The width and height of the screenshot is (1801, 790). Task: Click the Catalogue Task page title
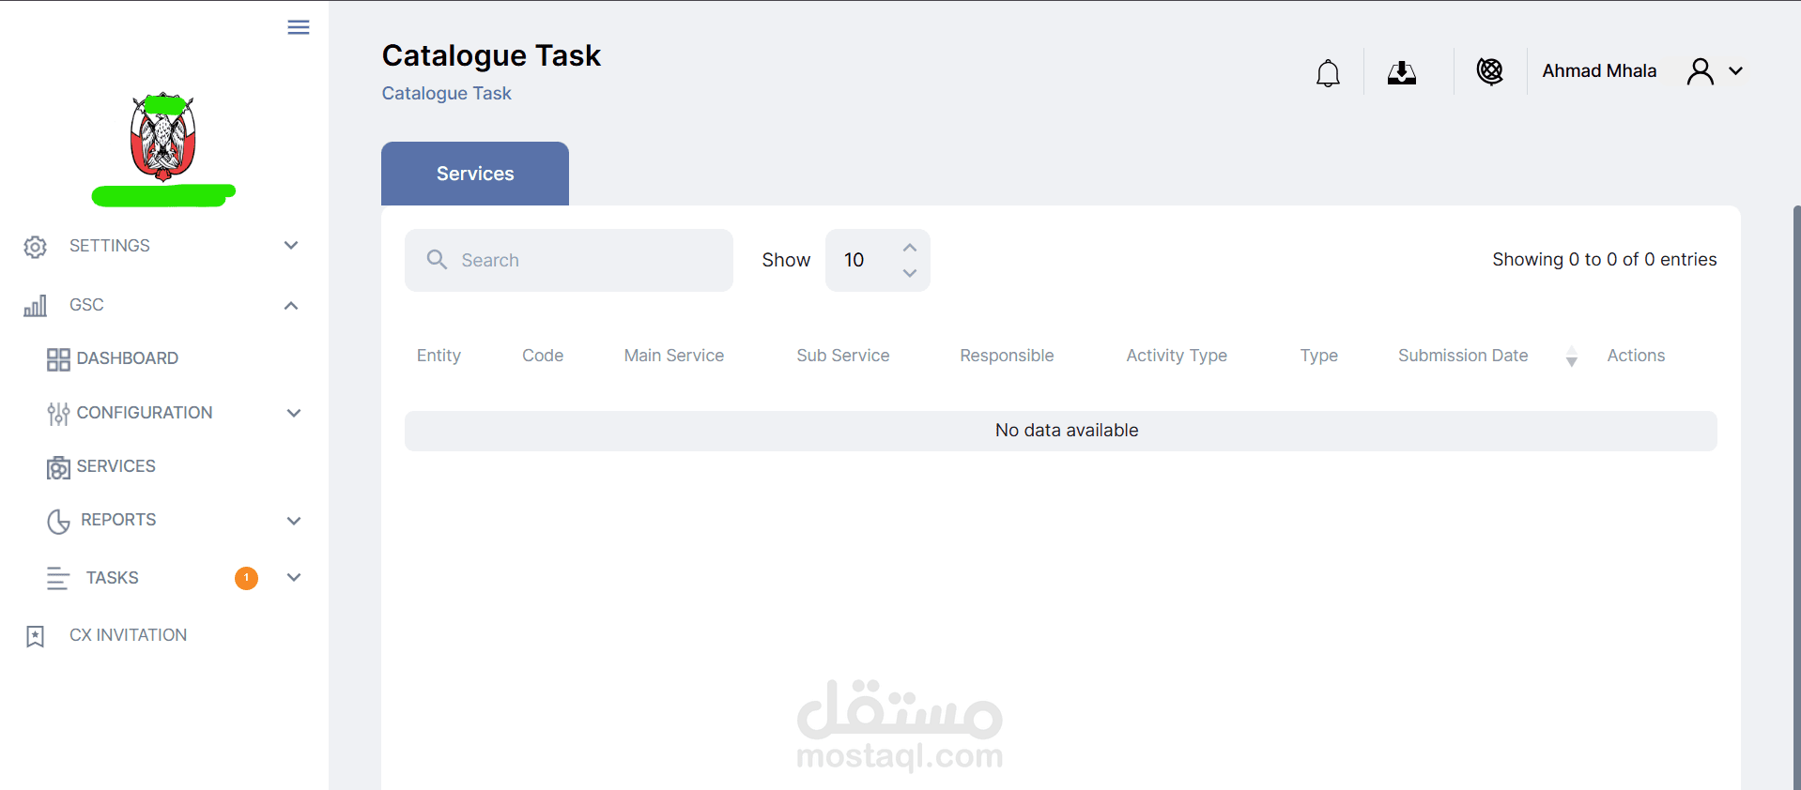point(491,55)
